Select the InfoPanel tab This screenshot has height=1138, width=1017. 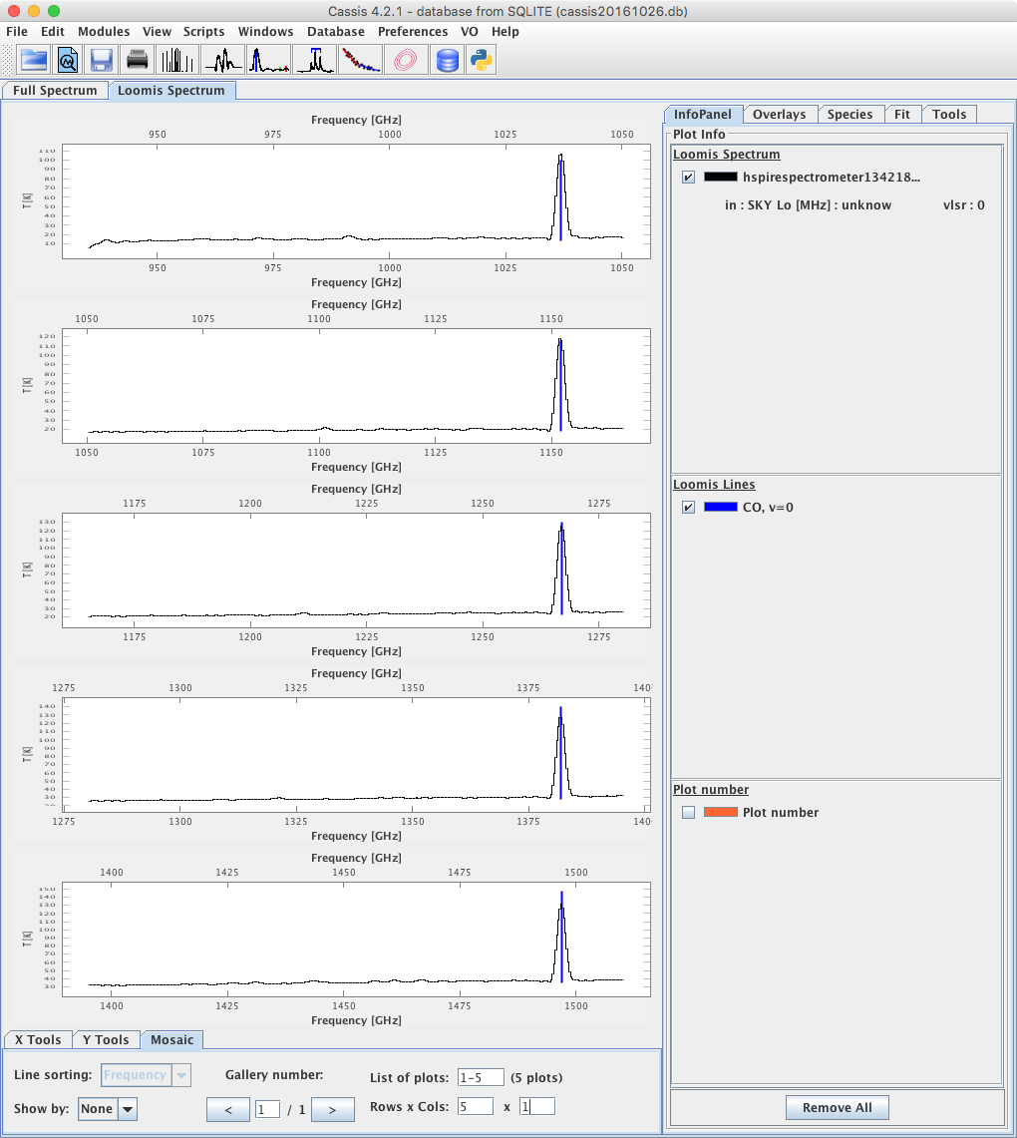coord(703,114)
